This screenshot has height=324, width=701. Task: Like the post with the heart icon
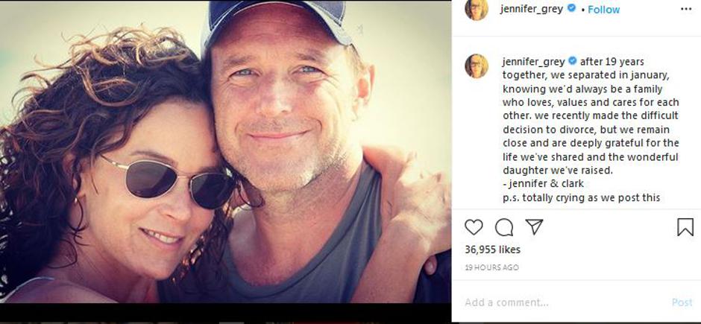click(x=474, y=227)
